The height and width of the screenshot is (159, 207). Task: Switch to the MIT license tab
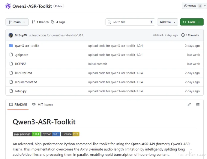[43, 105]
